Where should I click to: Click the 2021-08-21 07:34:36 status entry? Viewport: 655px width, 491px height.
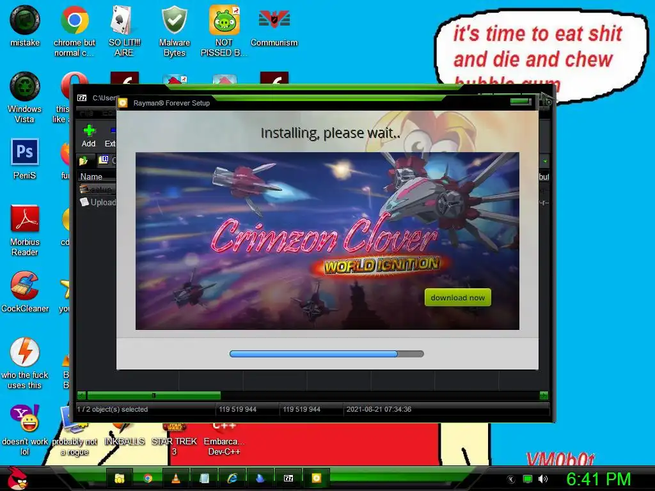click(379, 409)
